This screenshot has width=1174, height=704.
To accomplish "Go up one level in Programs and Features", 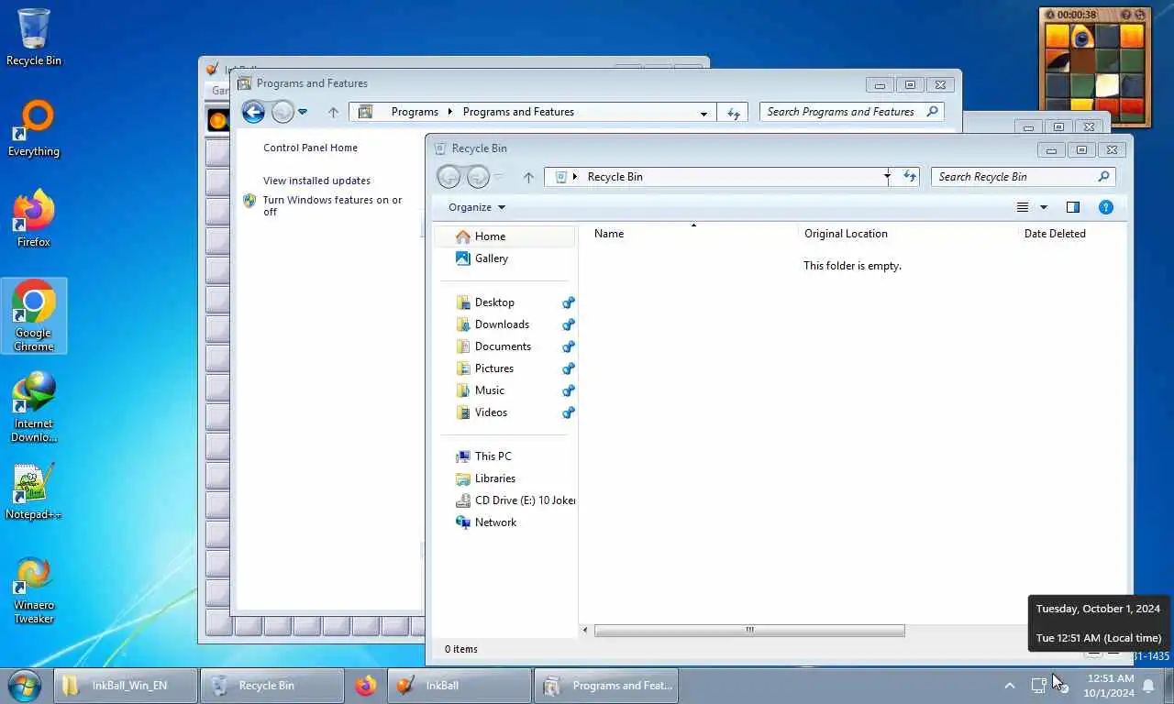I will [x=333, y=112].
